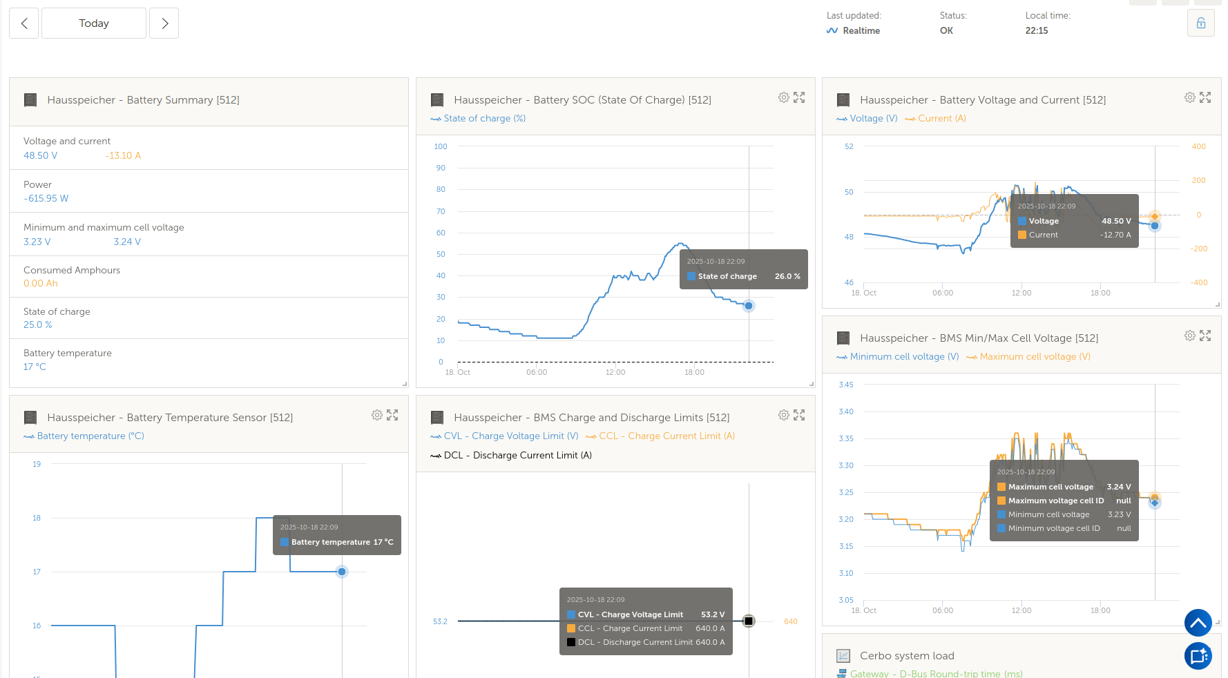Open the Today date selector
The height and width of the screenshot is (678, 1228).
[94, 23]
